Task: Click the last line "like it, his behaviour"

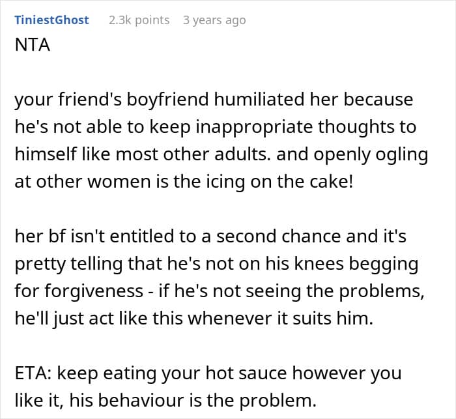Action: pyautogui.click(x=165, y=400)
